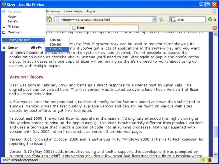This screenshot has height=164, width=219.
Task: Select 640x480 size preset
Action: [57, 40]
